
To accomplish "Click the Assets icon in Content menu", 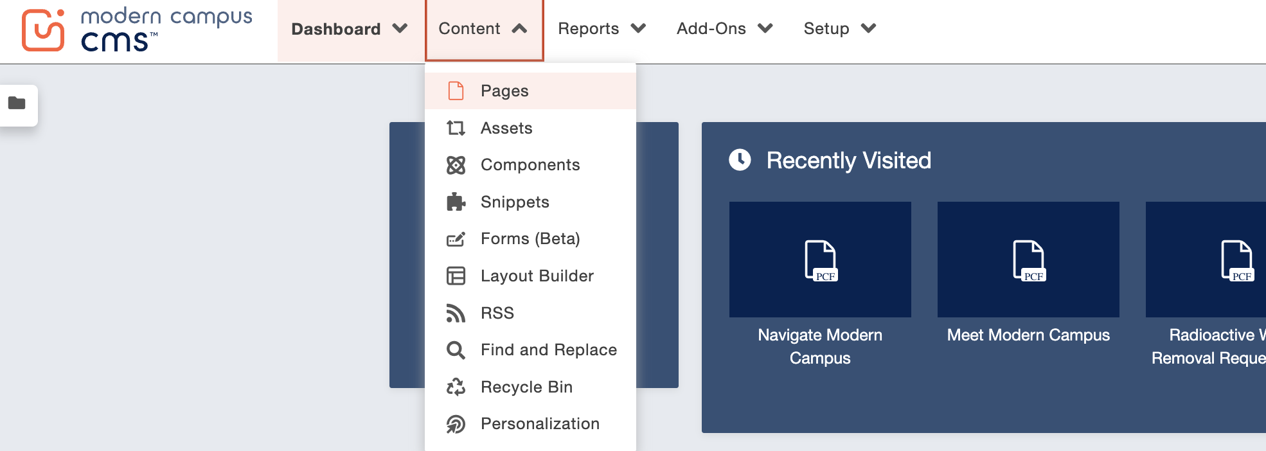I will coord(456,128).
